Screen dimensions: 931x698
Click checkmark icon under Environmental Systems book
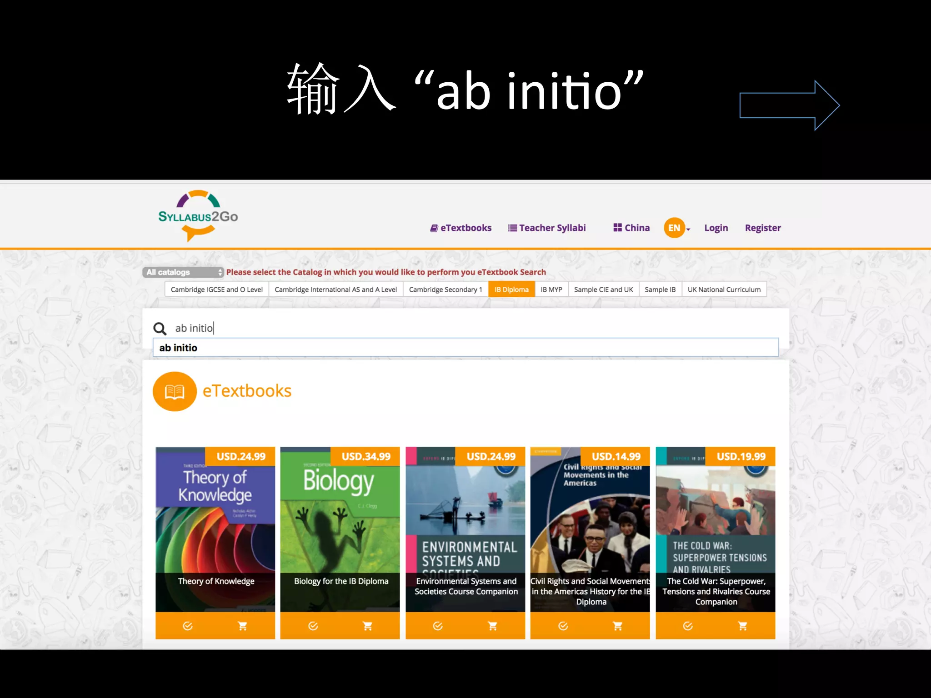pyautogui.click(x=438, y=626)
